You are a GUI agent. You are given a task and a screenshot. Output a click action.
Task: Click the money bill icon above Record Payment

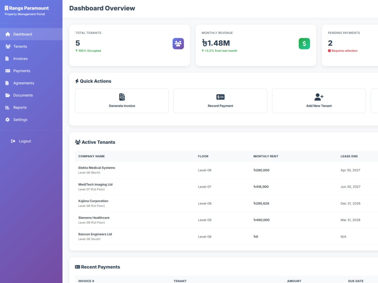pyautogui.click(x=220, y=97)
